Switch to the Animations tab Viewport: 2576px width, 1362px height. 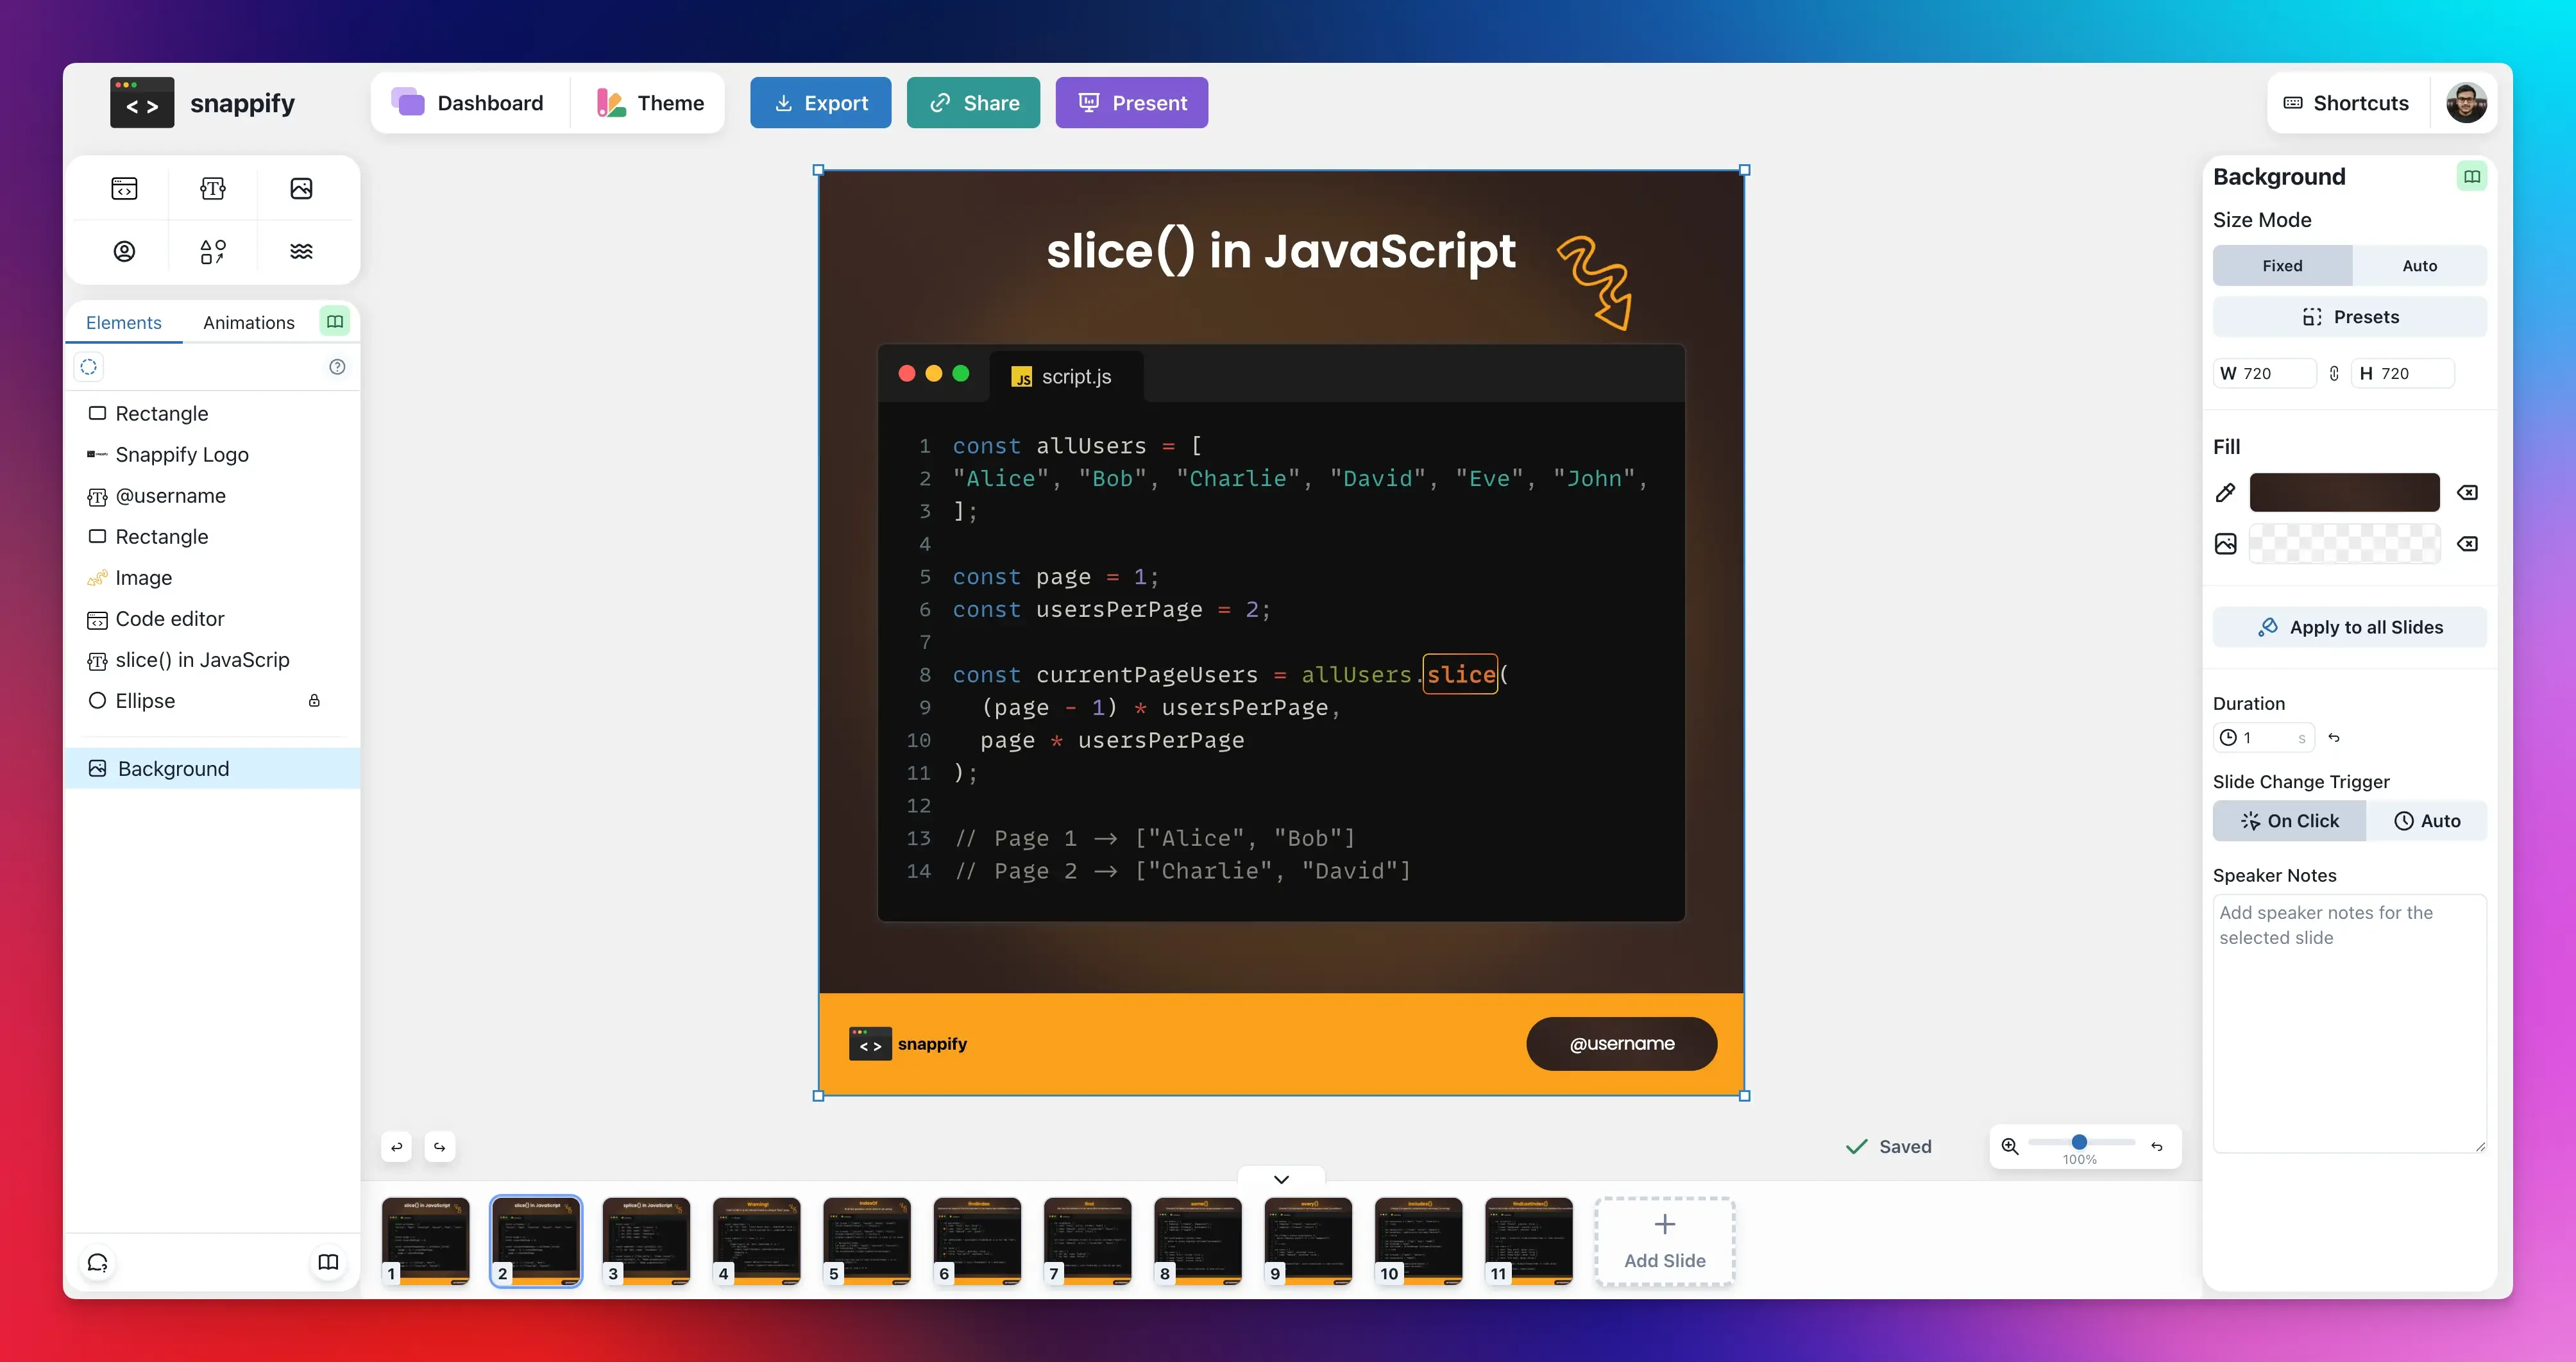click(249, 322)
